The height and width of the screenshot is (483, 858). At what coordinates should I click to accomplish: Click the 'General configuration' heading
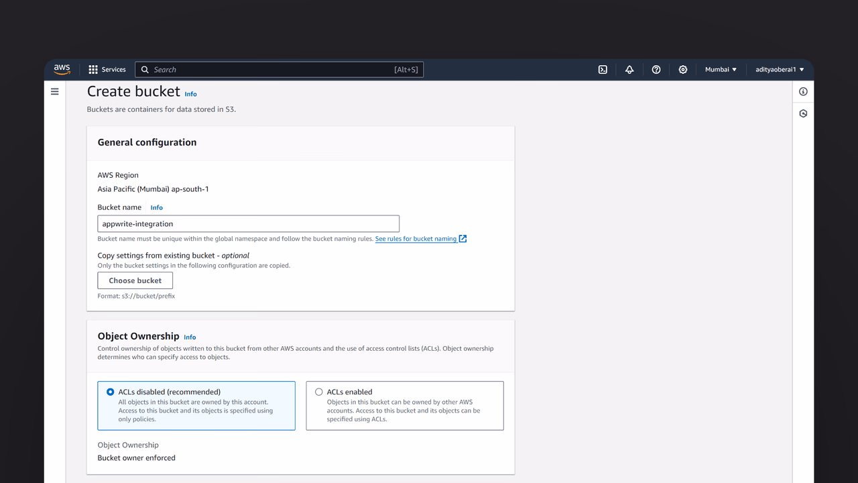coord(147,142)
